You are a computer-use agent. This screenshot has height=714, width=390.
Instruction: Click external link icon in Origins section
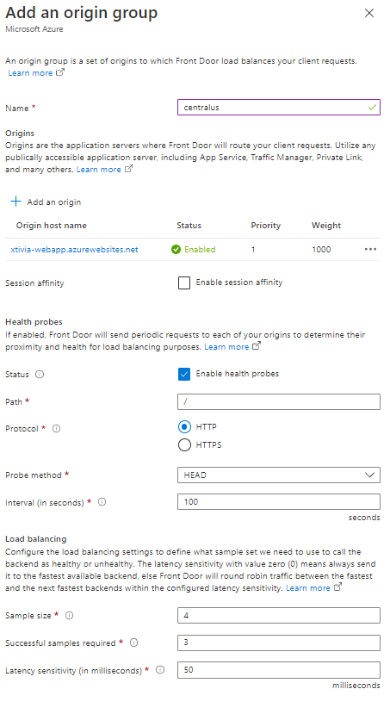129,169
